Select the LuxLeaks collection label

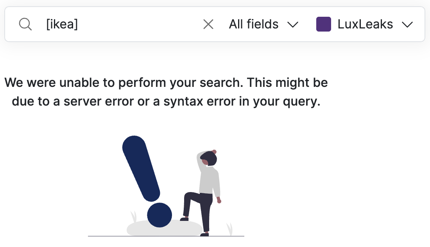click(x=364, y=24)
